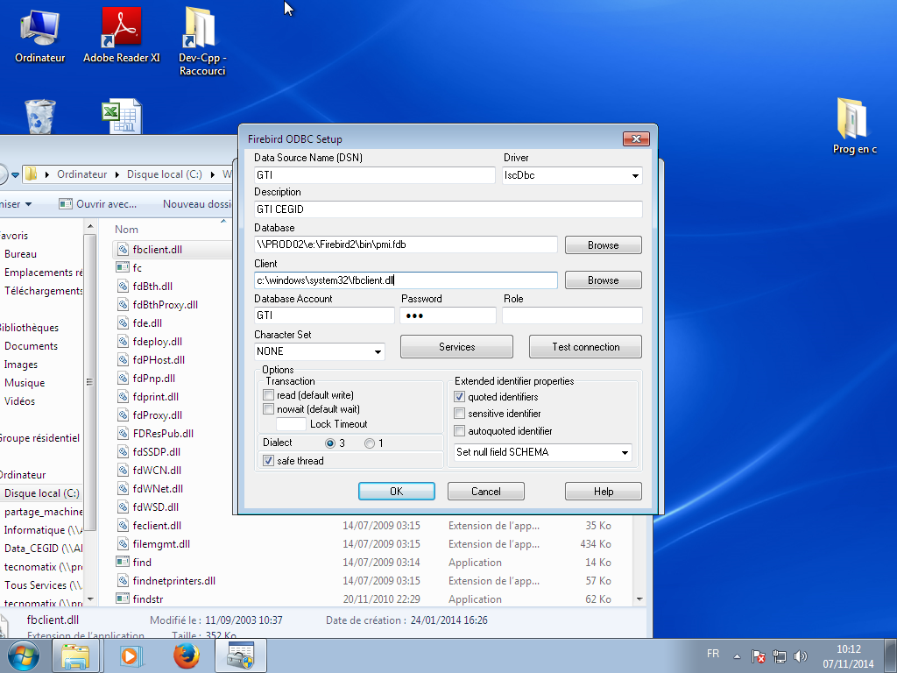Click the network tray icon
The image size is (897, 673).
(779, 656)
